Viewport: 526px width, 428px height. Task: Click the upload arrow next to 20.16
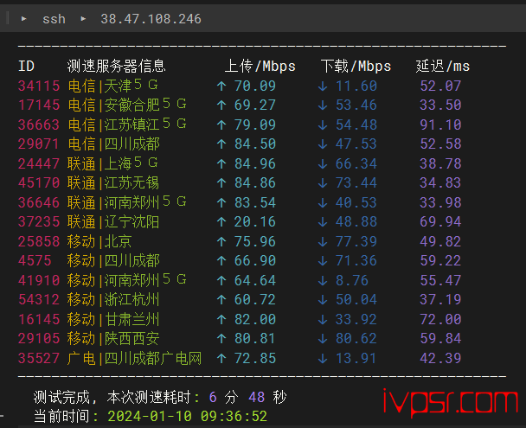[x=221, y=222]
